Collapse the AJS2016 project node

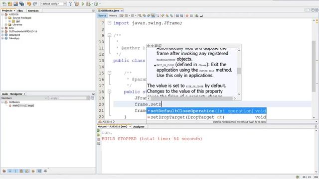(x=2, y=14)
